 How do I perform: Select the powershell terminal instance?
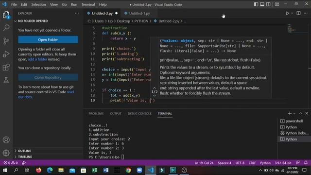[x=294, y=121]
